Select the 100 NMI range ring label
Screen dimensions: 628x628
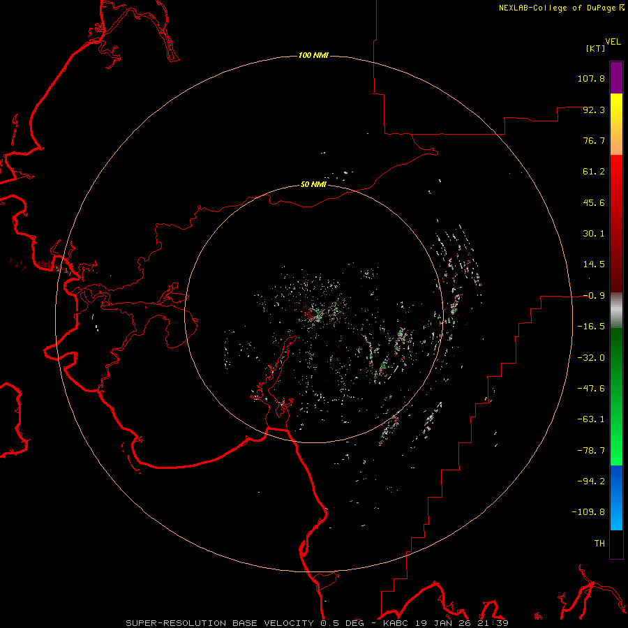coord(313,55)
